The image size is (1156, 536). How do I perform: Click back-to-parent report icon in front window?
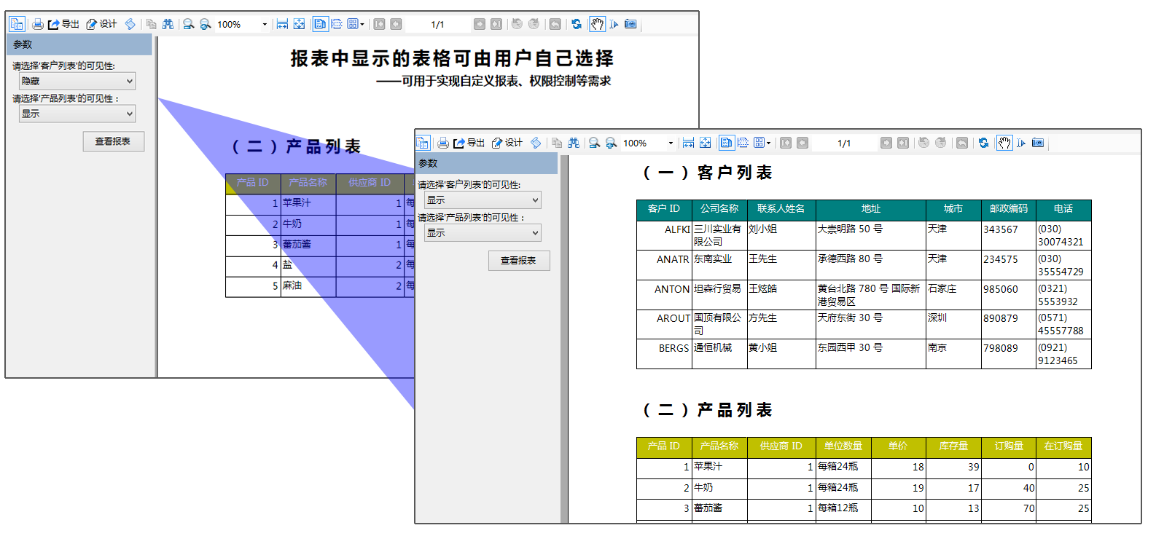point(962,143)
